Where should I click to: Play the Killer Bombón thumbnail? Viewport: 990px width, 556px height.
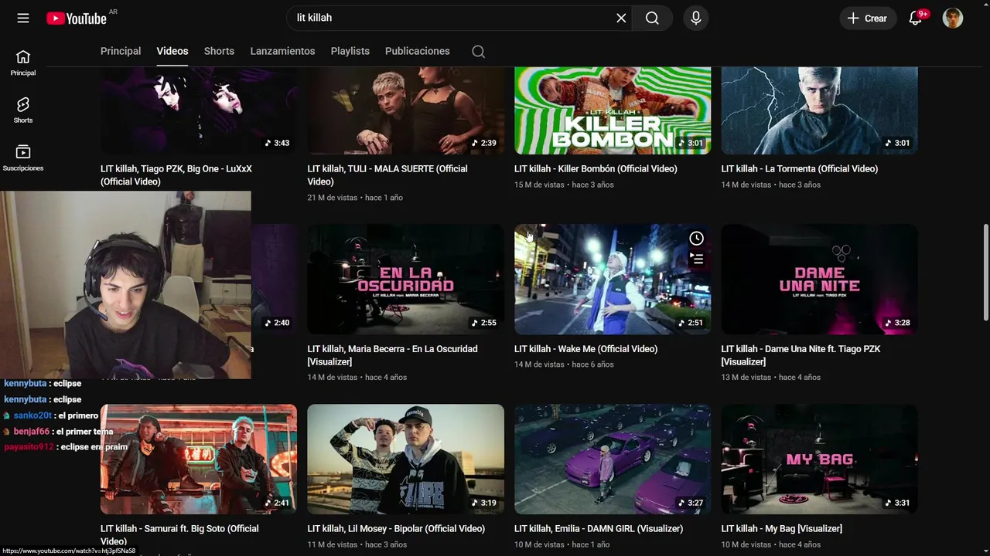(x=613, y=110)
